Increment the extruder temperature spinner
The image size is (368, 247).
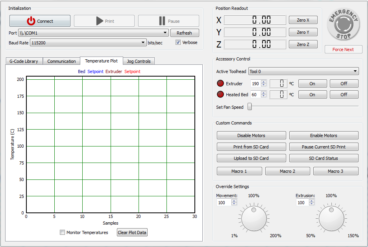[x=264, y=82]
